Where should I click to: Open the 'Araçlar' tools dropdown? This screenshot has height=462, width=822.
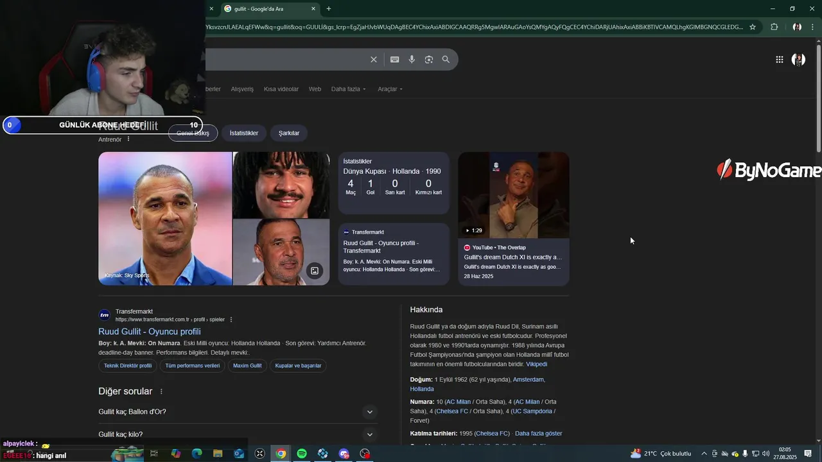tap(390, 89)
